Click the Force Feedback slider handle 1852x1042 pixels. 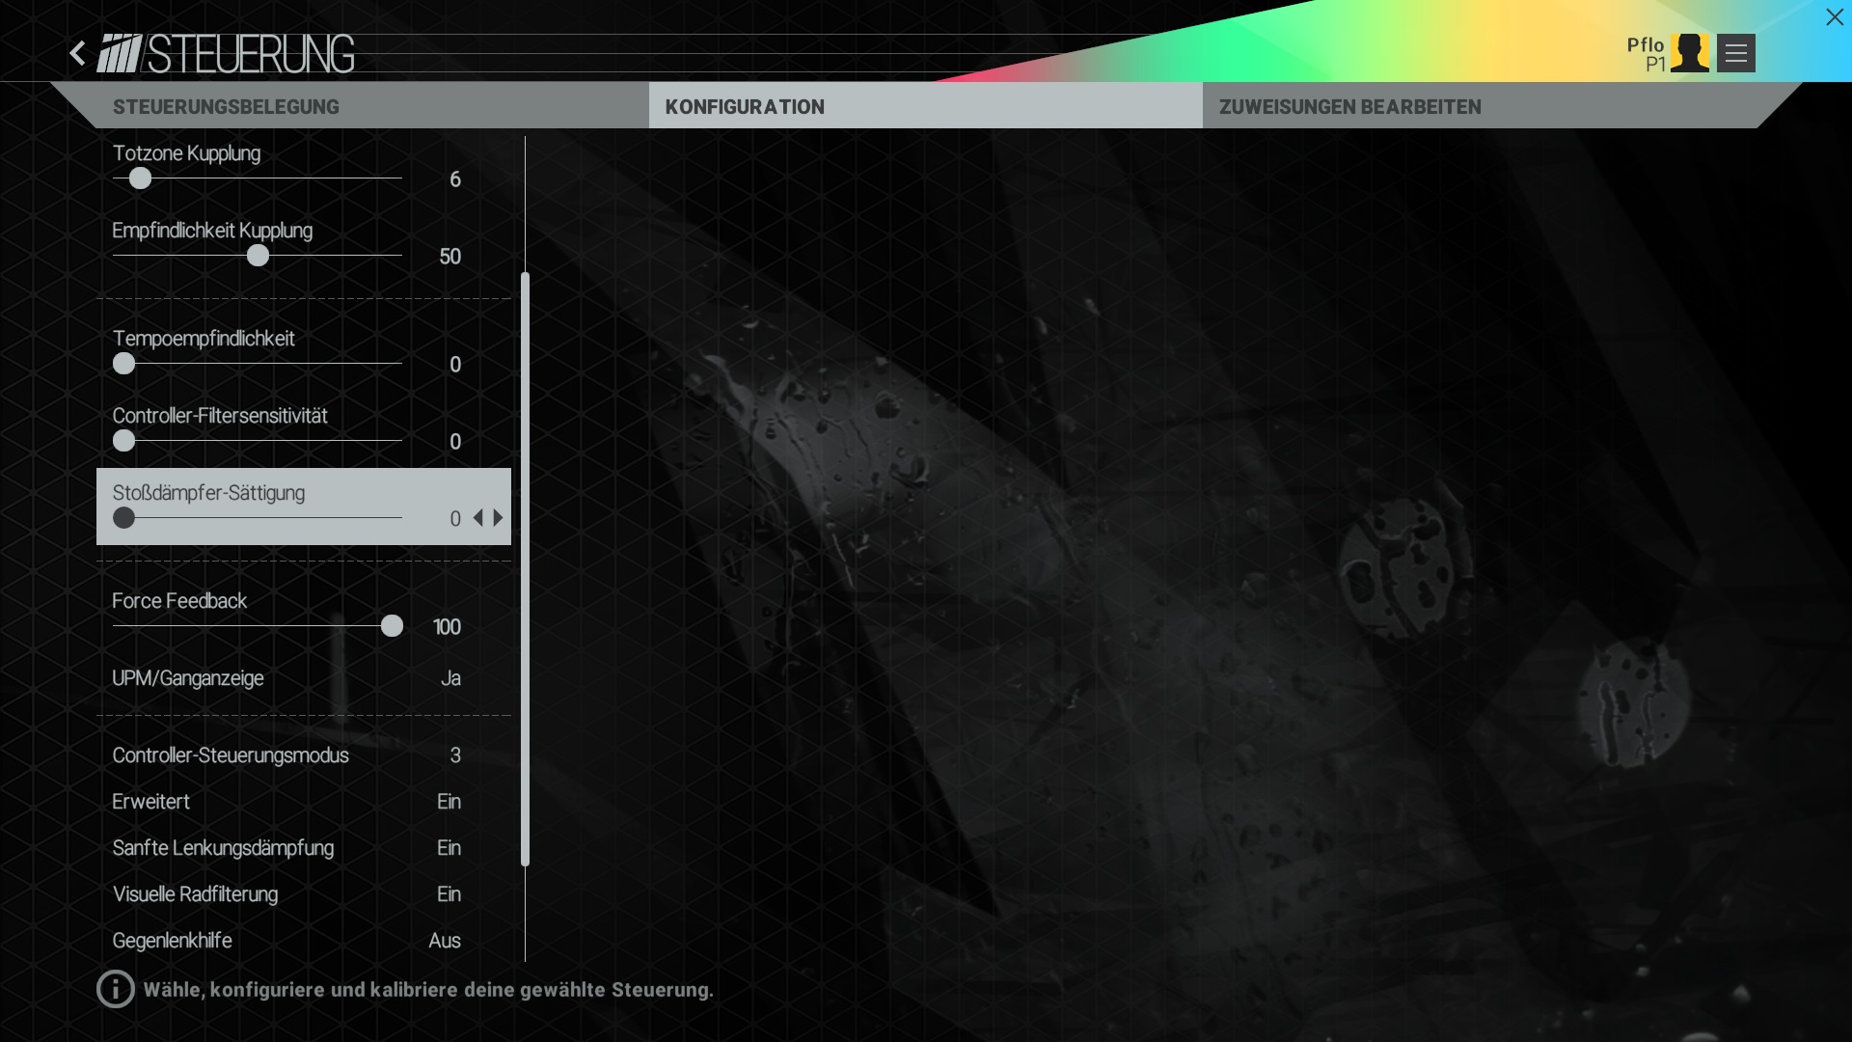coord(392,626)
